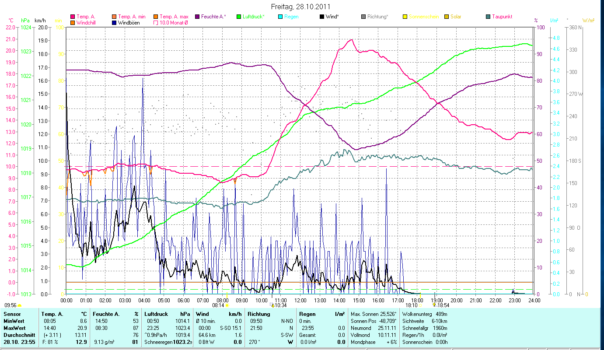
Task: Click the Sonnen Pos -48,709° entry
Action: [374, 322]
